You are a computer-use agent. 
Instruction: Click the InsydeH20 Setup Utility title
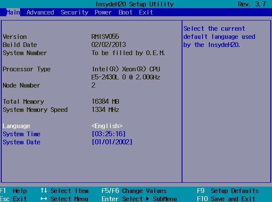point(135,4)
